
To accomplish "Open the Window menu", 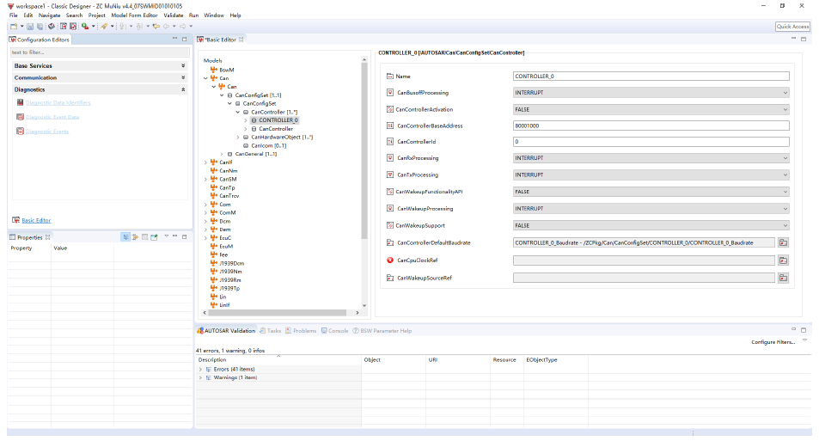I will point(214,15).
